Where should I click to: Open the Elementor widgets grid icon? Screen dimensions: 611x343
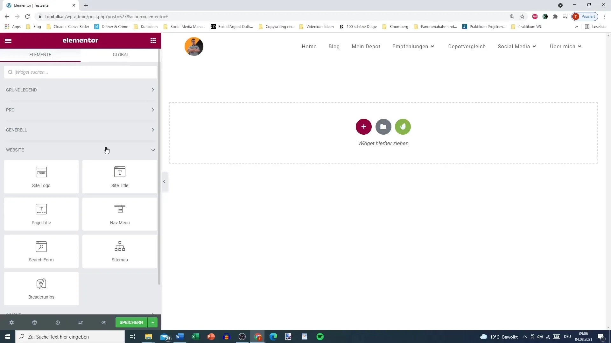coord(153,41)
